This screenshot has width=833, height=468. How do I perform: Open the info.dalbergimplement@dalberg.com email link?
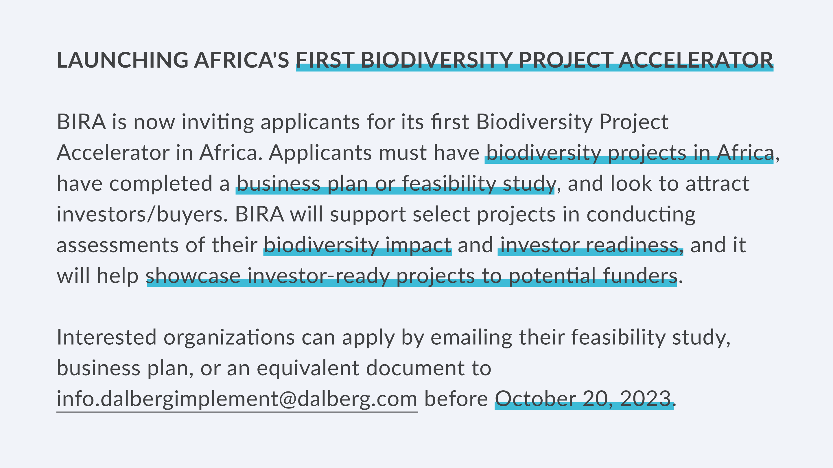point(237,399)
